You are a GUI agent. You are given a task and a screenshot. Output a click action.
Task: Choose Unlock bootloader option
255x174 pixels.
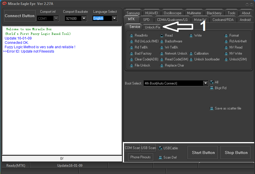point(205,59)
